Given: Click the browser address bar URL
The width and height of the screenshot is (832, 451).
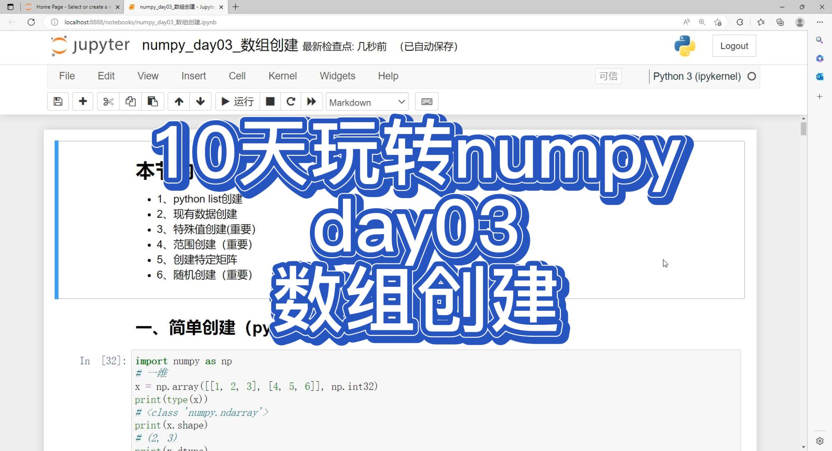Looking at the screenshot, I should 140,22.
